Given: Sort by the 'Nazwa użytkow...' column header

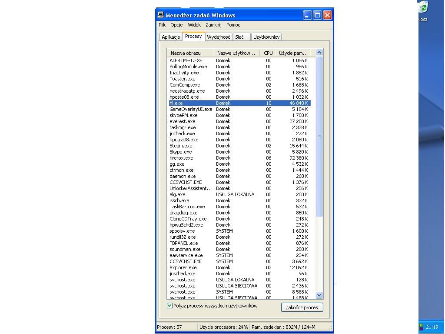Looking at the screenshot, I should [236, 53].
